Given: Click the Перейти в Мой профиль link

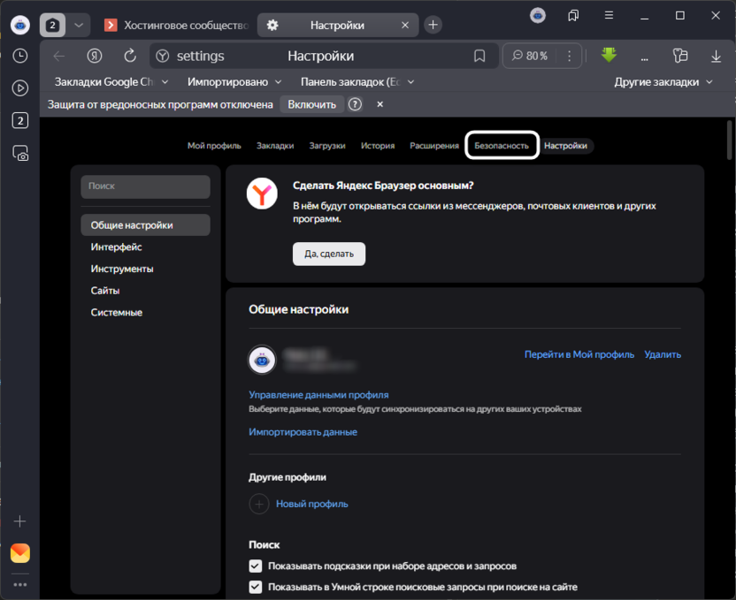Looking at the screenshot, I should click(x=579, y=355).
